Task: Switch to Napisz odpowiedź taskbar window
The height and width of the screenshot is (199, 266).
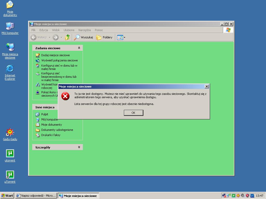Action: (x=36, y=196)
